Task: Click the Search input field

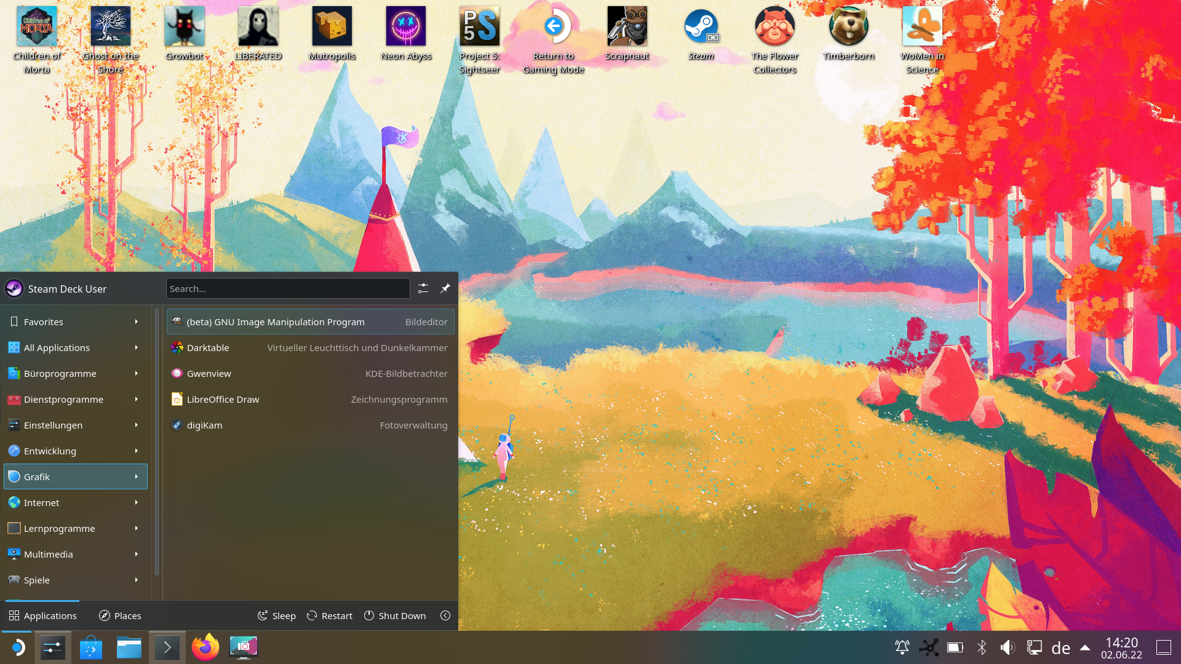Action: pos(287,288)
